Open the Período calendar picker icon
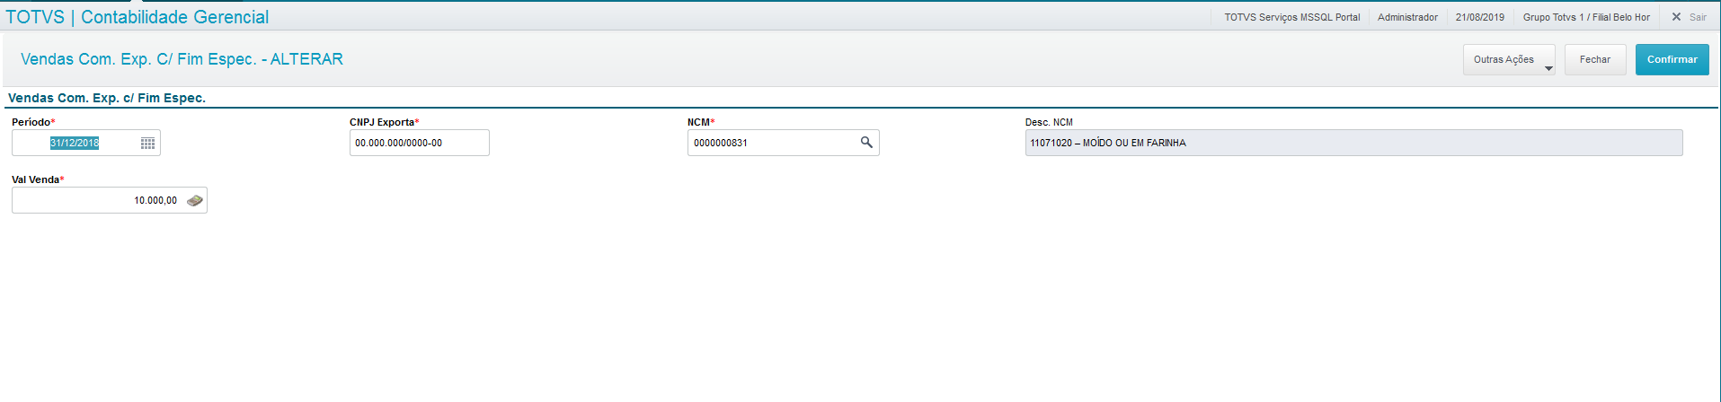 pyautogui.click(x=147, y=143)
